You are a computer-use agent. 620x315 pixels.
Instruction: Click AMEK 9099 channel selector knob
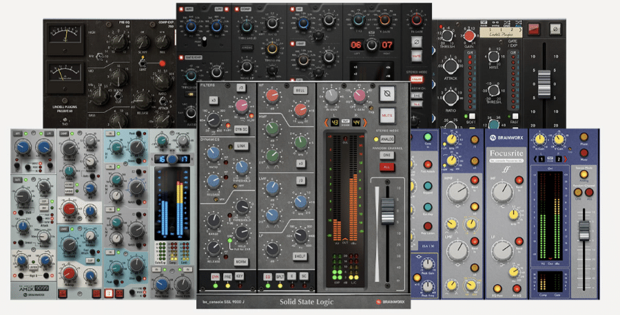coord(172,159)
